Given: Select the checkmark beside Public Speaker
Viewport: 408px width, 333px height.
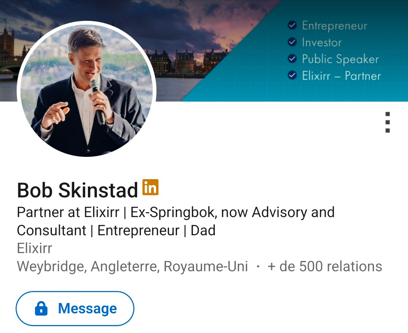Looking at the screenshot, I should (x=292, y=59).
